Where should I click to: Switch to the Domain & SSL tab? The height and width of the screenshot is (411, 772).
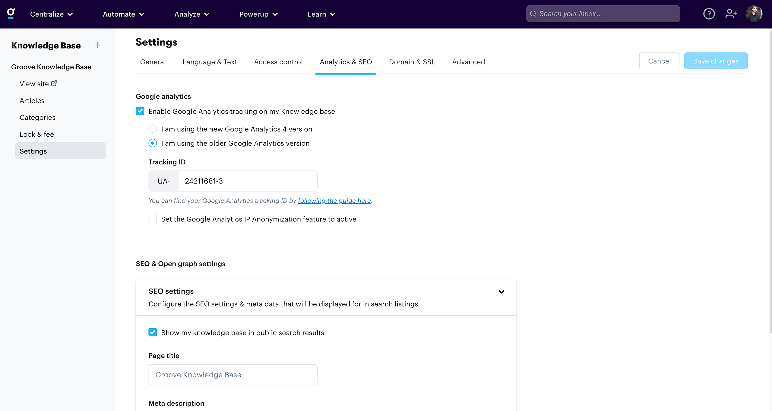(412, 62)
